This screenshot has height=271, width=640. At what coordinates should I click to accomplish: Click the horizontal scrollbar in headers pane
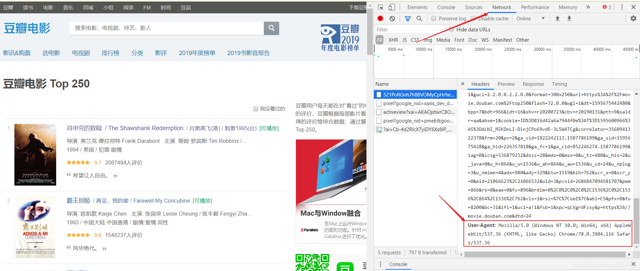tap(545, 254)
